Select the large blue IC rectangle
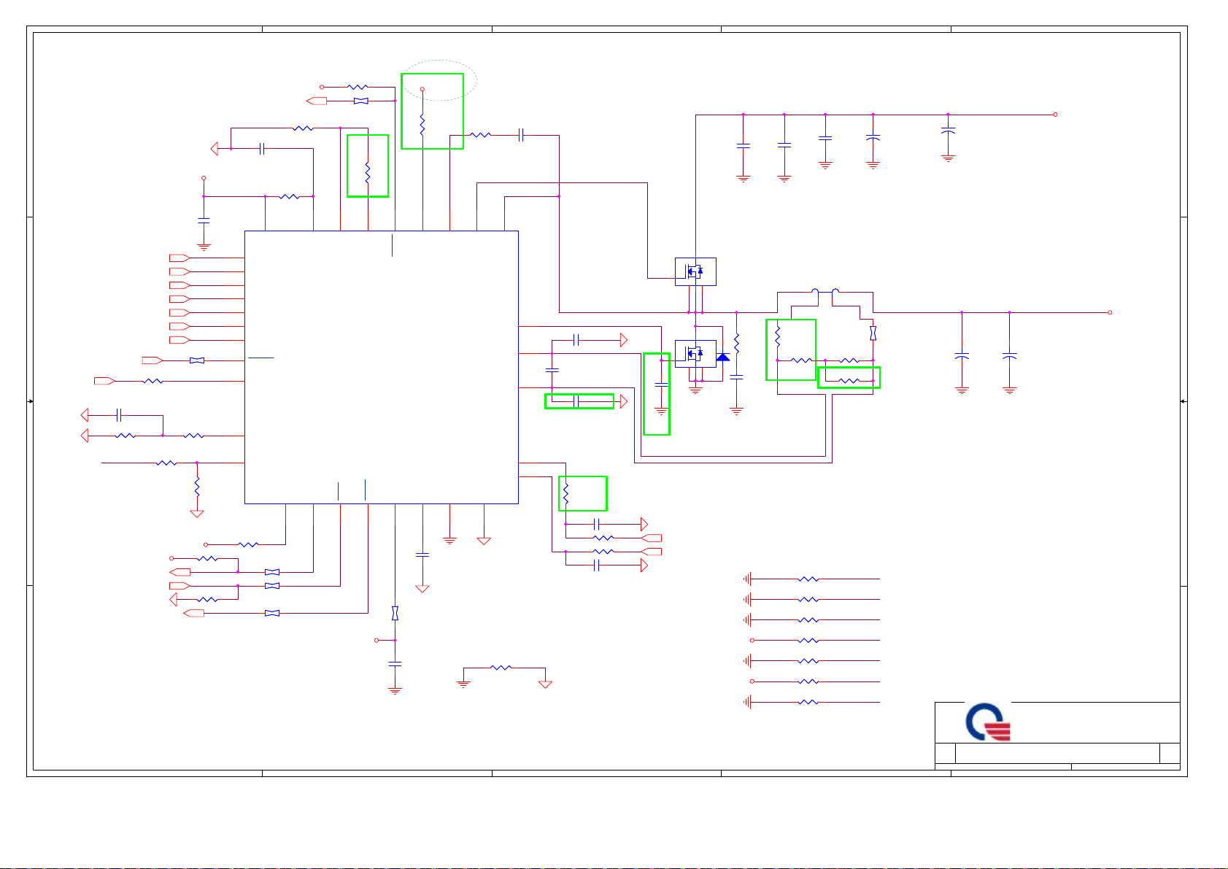The height and width of the screenshot is (869, 1228). 382,367
